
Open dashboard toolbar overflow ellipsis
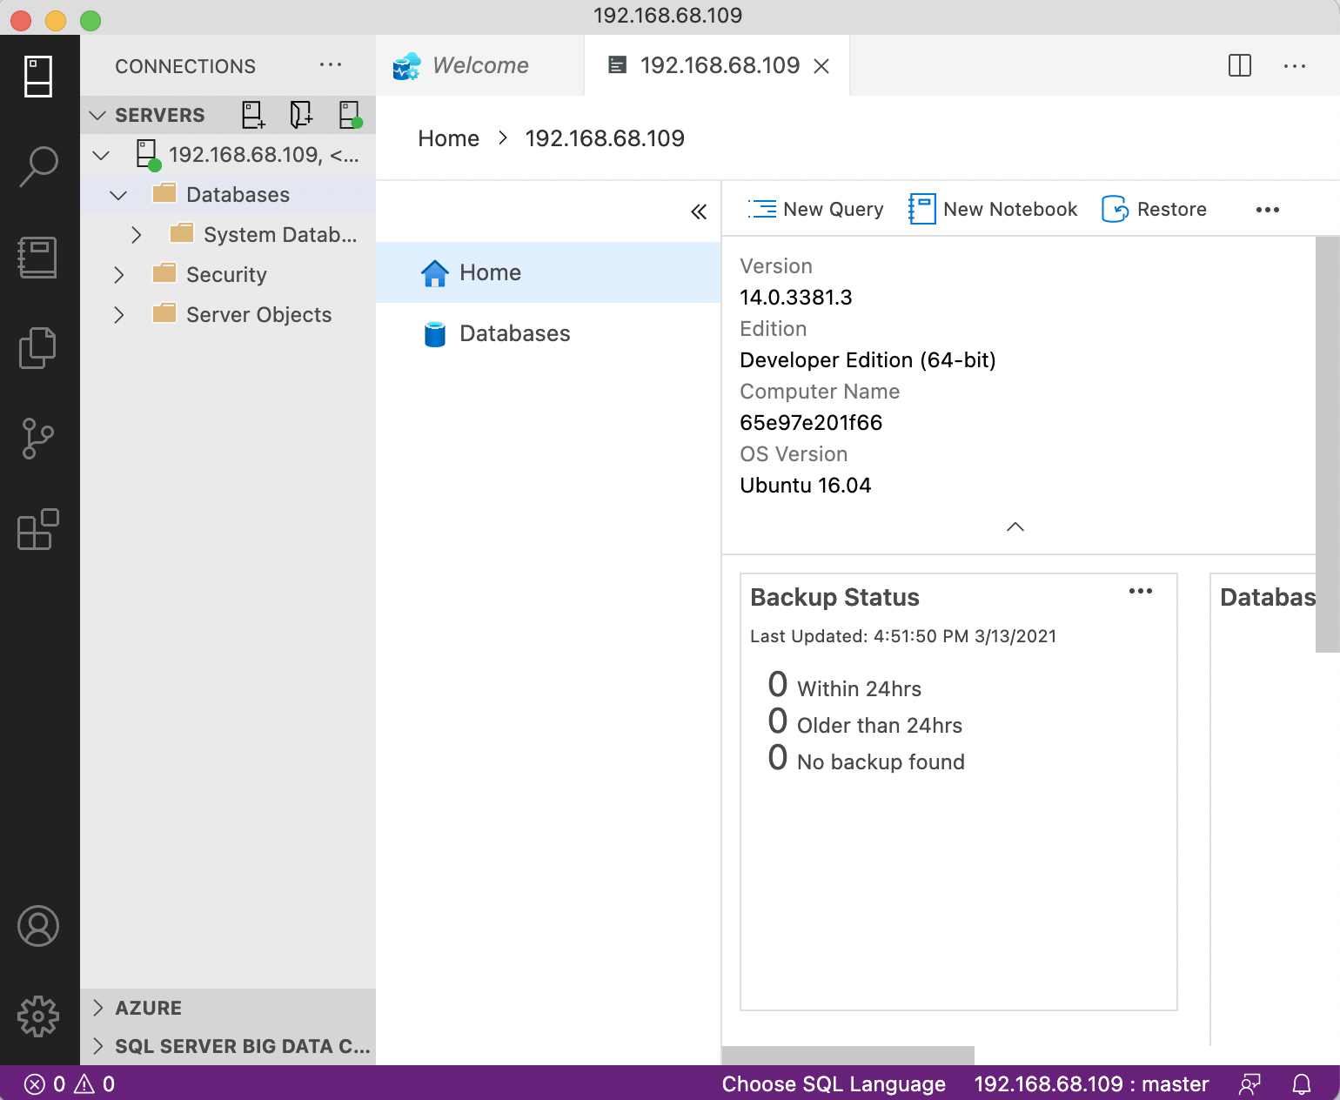(1268, 210)
